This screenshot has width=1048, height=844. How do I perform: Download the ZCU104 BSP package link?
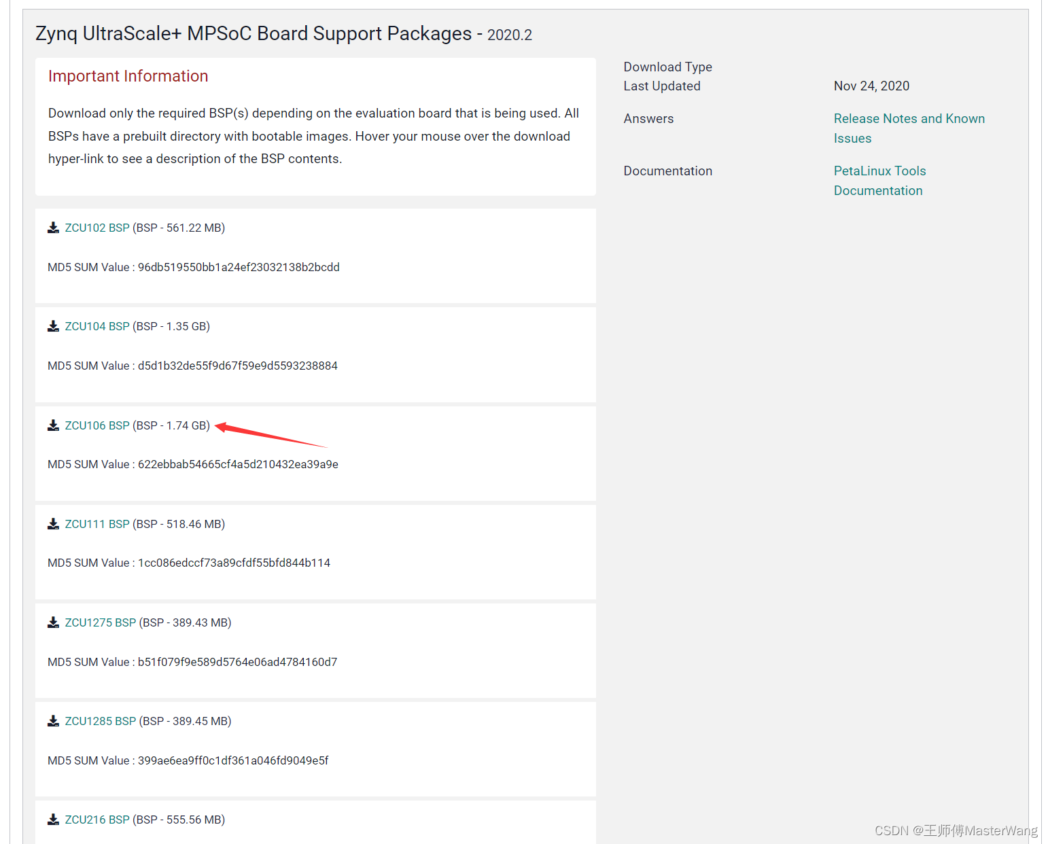(x=97, y=326)
